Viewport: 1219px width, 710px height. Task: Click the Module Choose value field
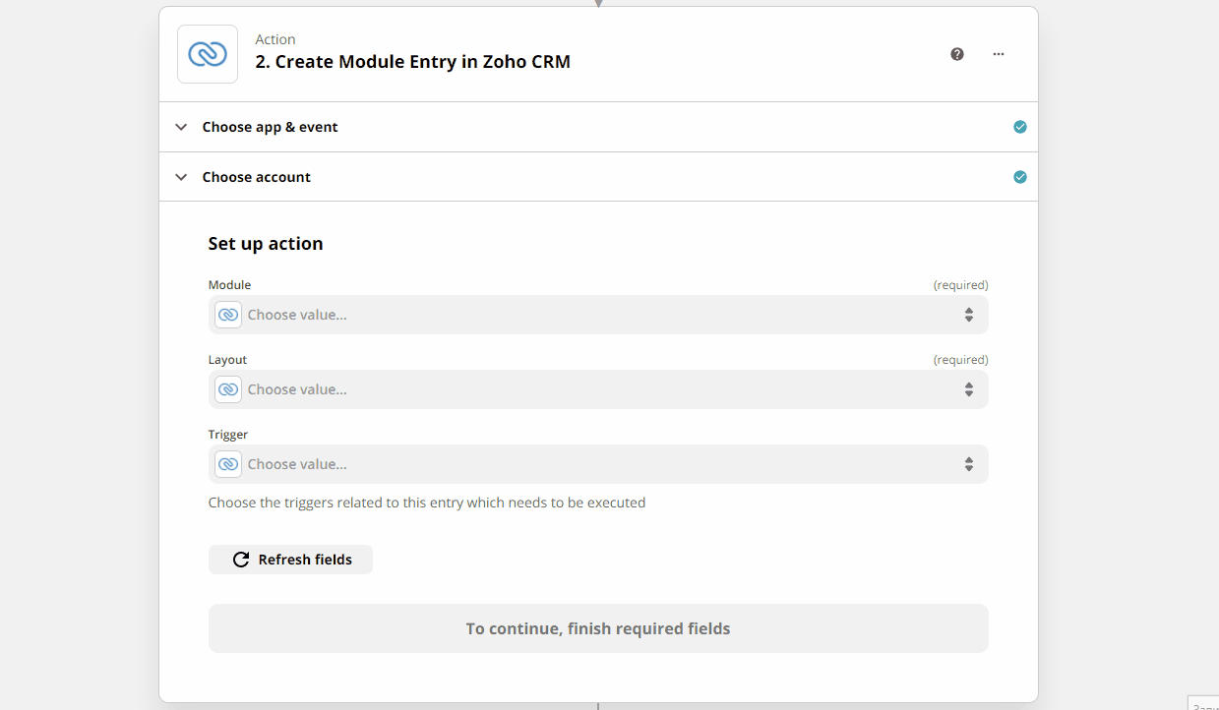(x=598, y=315)
